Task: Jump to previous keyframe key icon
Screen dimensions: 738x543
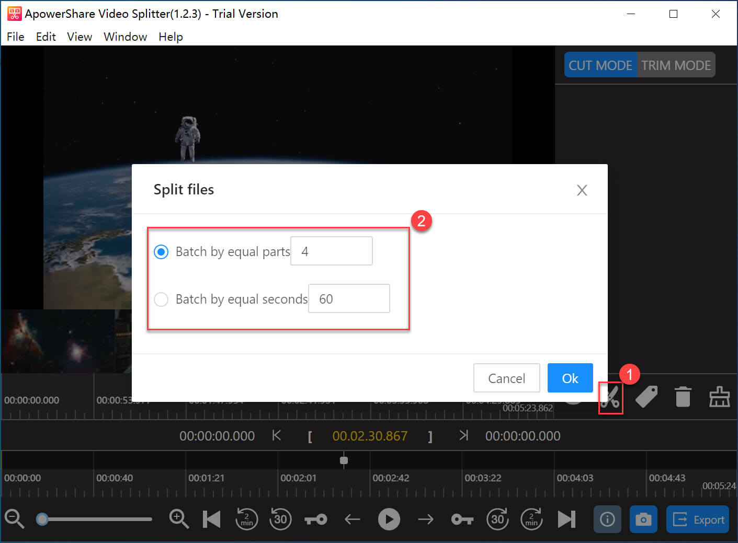Action: click(x=316, y=519)
